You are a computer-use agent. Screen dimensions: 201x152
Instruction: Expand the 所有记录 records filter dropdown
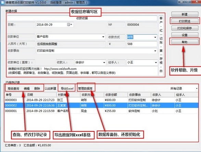click(197, 88)
